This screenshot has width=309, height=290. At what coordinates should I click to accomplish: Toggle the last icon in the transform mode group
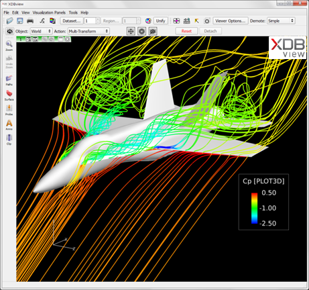pos(153,31)
